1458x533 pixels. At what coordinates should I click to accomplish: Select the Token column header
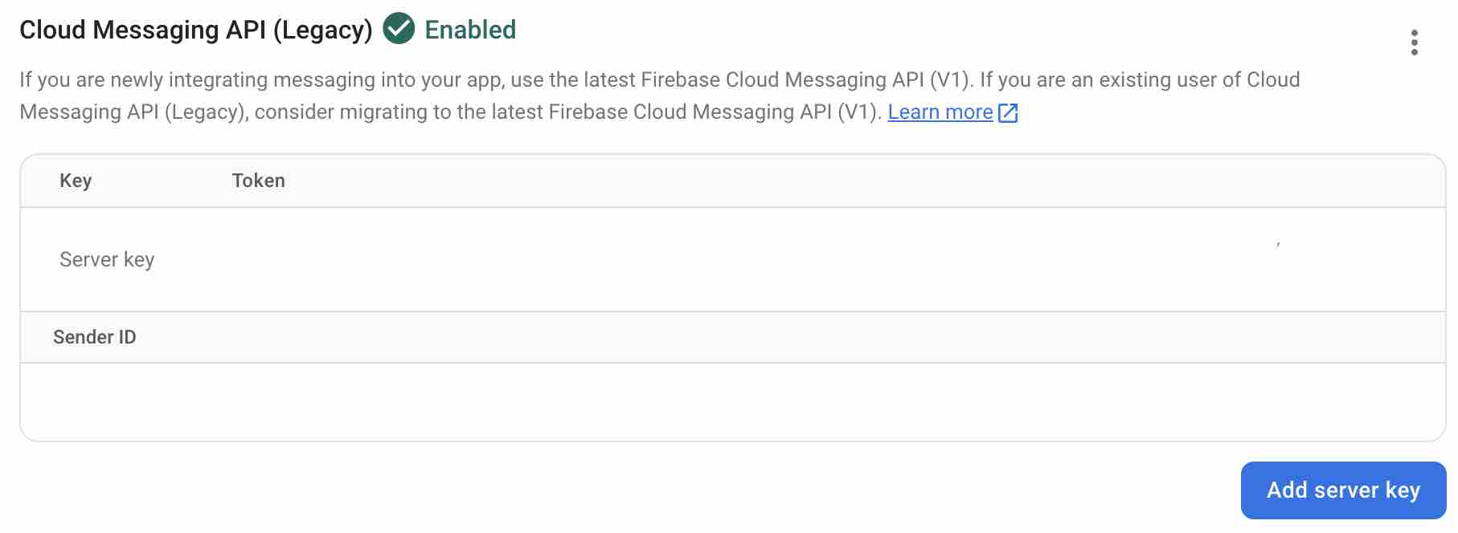(x=259, y=181)
